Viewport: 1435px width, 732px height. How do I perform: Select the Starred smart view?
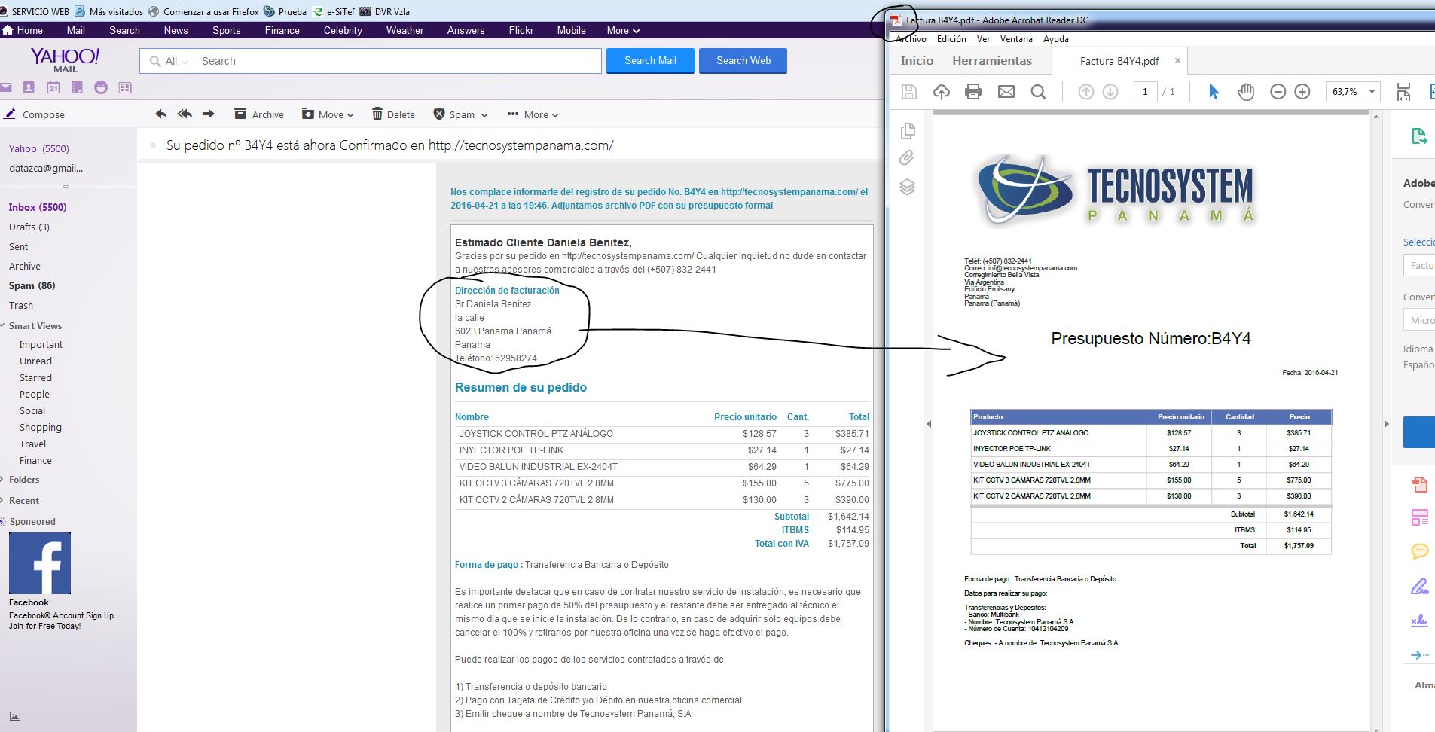pyautogui.click(x=35, y=377)
